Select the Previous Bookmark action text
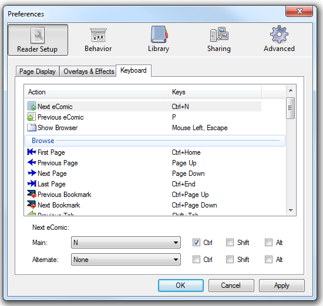This screenshot has width=323, height=306. [65, 195]
